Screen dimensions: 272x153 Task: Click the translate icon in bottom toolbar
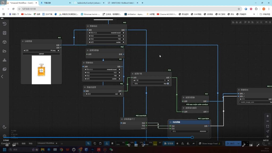click(88, 143)
